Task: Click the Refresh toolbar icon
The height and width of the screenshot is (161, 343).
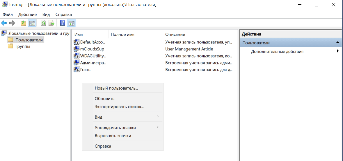Action: click(x=43, y=23)
